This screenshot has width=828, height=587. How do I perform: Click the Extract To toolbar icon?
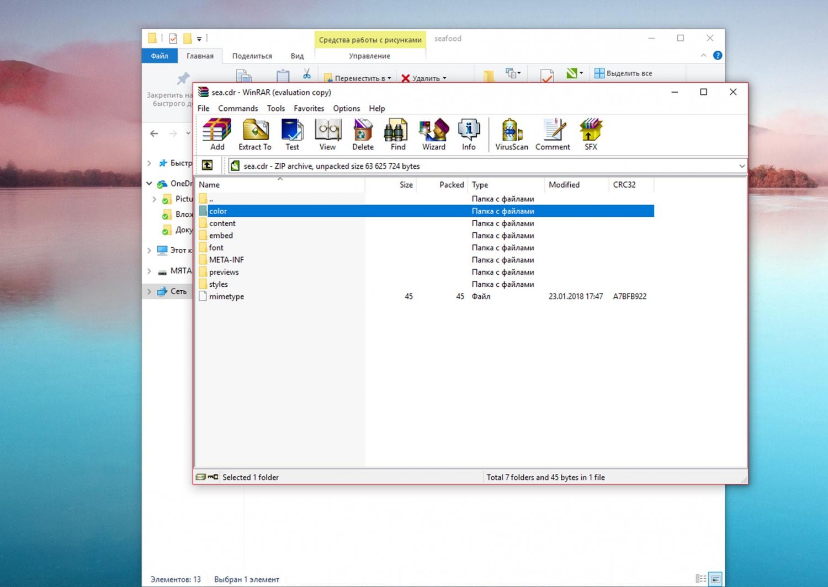point(254,134)
